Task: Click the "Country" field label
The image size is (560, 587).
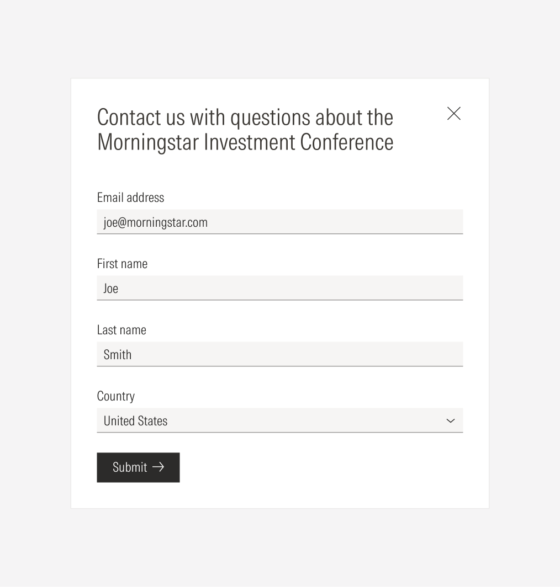Action: (x=115, y=396)
